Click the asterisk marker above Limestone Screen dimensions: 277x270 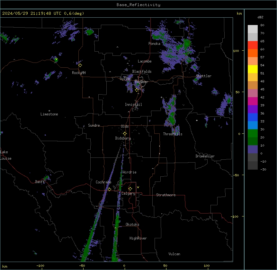(x=49, y=111)
